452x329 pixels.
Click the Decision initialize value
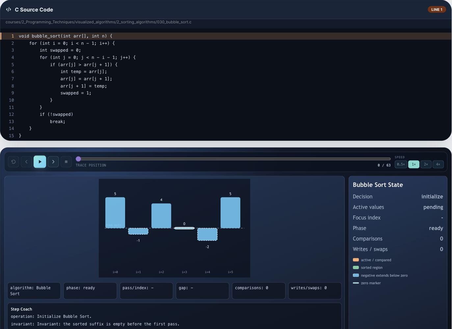tap(432, 196)
